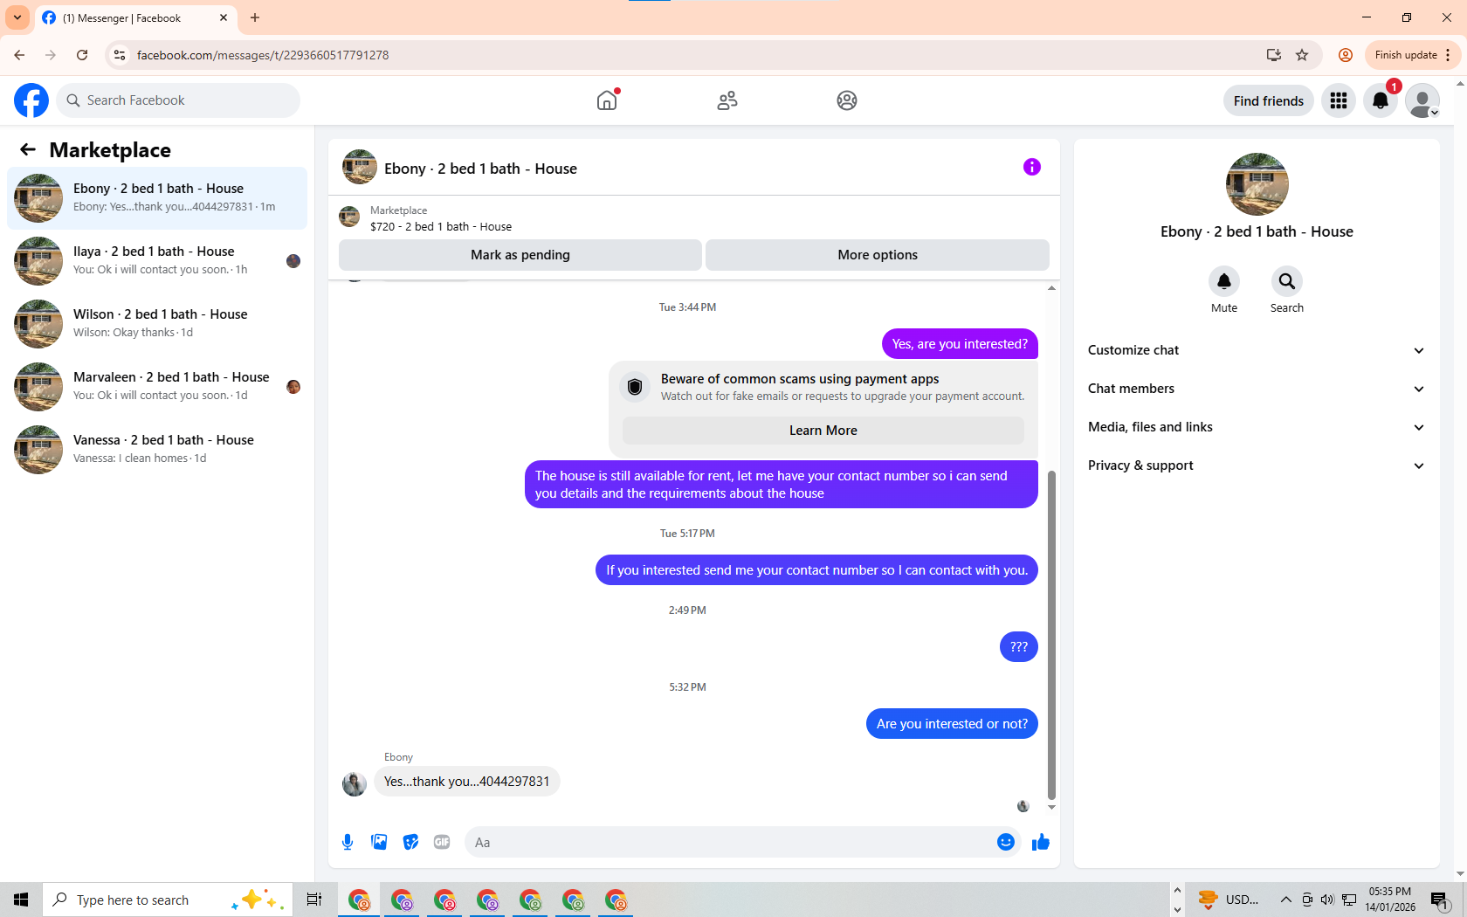The width and height of the screenshot is (1467, 917).
Task: Click the chat header listing thumbnail
Action: coord(360,167)
